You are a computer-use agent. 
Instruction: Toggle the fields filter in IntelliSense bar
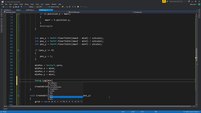[55, 102]
